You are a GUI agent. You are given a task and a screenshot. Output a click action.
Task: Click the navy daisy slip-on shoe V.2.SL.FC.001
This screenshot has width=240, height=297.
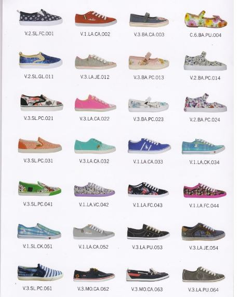40,17
